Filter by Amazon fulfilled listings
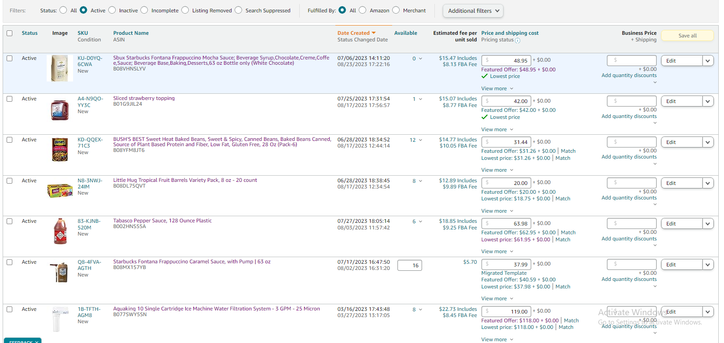 (362, 10)
